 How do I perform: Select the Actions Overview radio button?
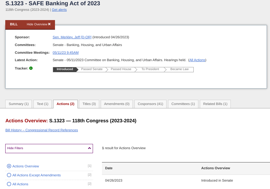(x=9, y=166)
